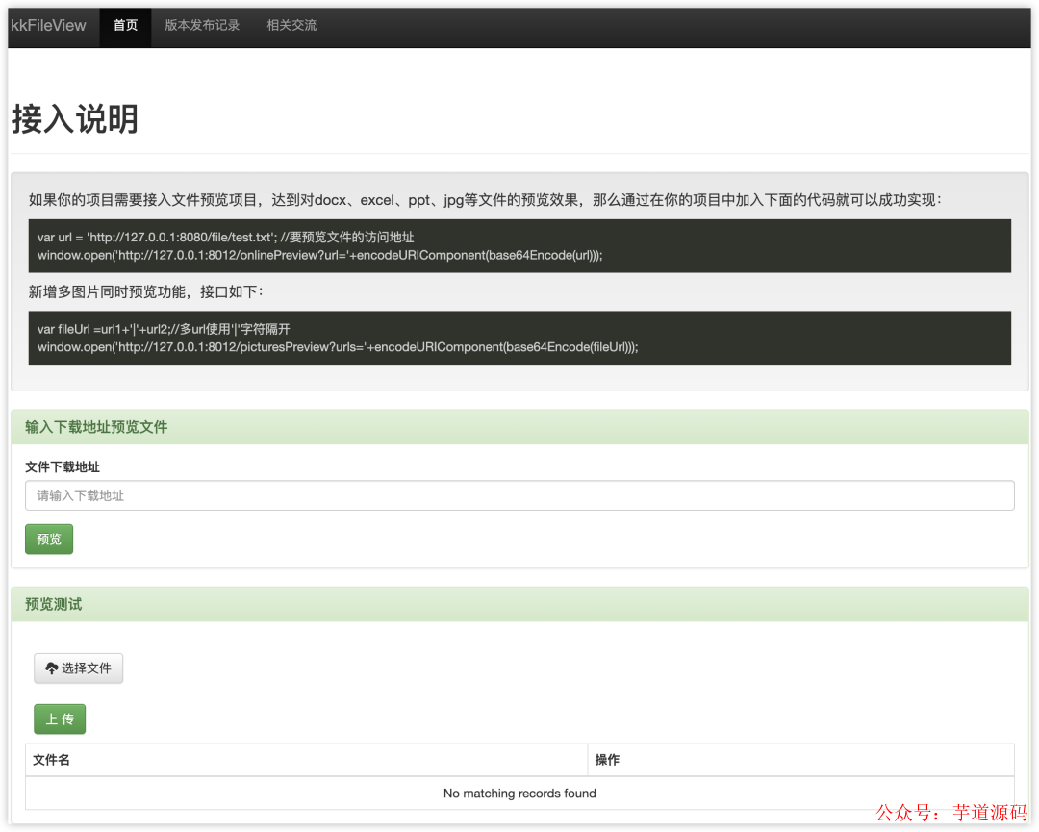Click the 'No matching records found' row
The width and height of the screenshot is (1039, 832).
[x=519, y=793]
